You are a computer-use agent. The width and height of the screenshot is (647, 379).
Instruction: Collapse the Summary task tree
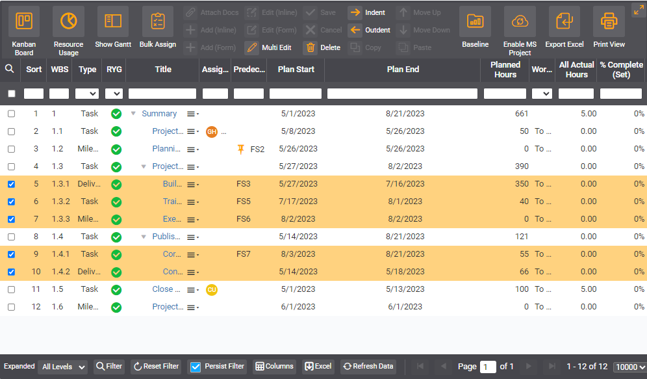coord(133,113)
